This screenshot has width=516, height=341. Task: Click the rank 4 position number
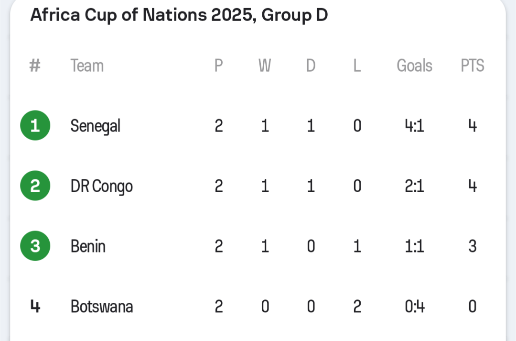coord(35,306)
